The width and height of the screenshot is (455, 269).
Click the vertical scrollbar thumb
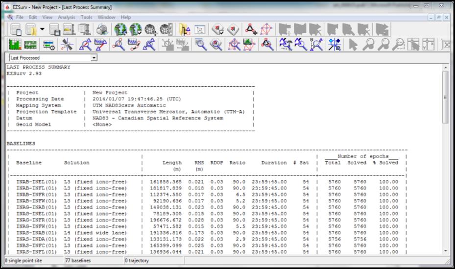click(x=445, y=97)
